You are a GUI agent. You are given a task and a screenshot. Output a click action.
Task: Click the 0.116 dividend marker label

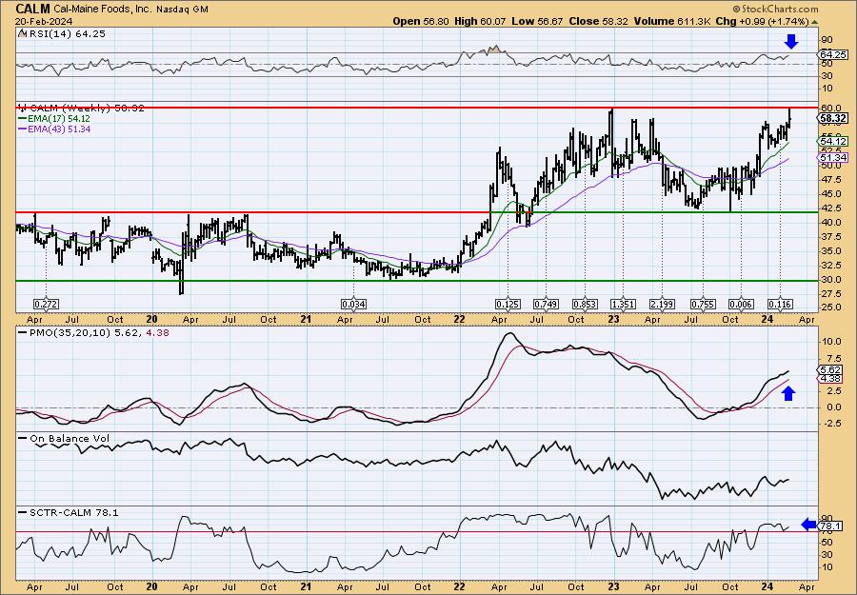click(780, 304)
